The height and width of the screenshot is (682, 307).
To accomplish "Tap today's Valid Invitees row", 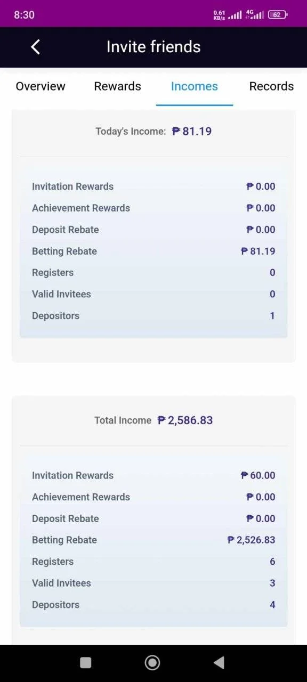I will click(153, 294).
